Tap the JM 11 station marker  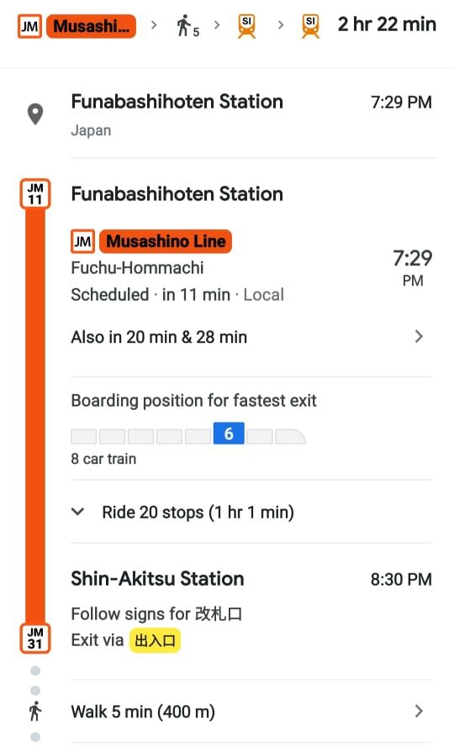pyautogui.click(x=34, y=194)
